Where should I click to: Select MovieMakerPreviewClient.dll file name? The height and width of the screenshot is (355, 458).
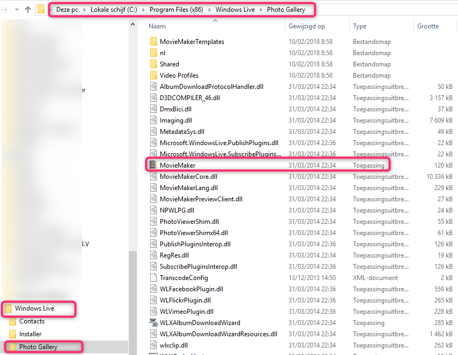(x=201, y=199)
